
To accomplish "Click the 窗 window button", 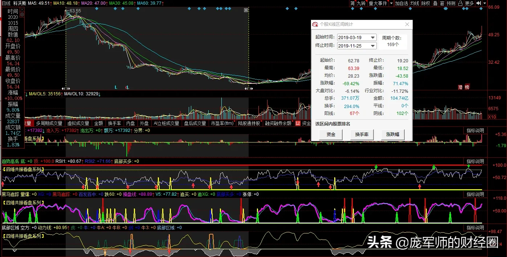I will click(x=442, y=3).
